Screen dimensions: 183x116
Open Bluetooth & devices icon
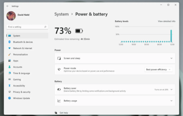(x=10, y=42)
